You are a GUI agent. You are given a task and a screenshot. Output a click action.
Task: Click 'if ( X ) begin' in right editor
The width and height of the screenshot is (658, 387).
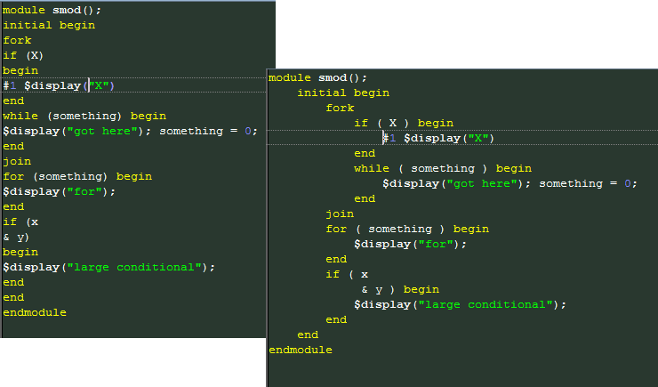[404, 123]
